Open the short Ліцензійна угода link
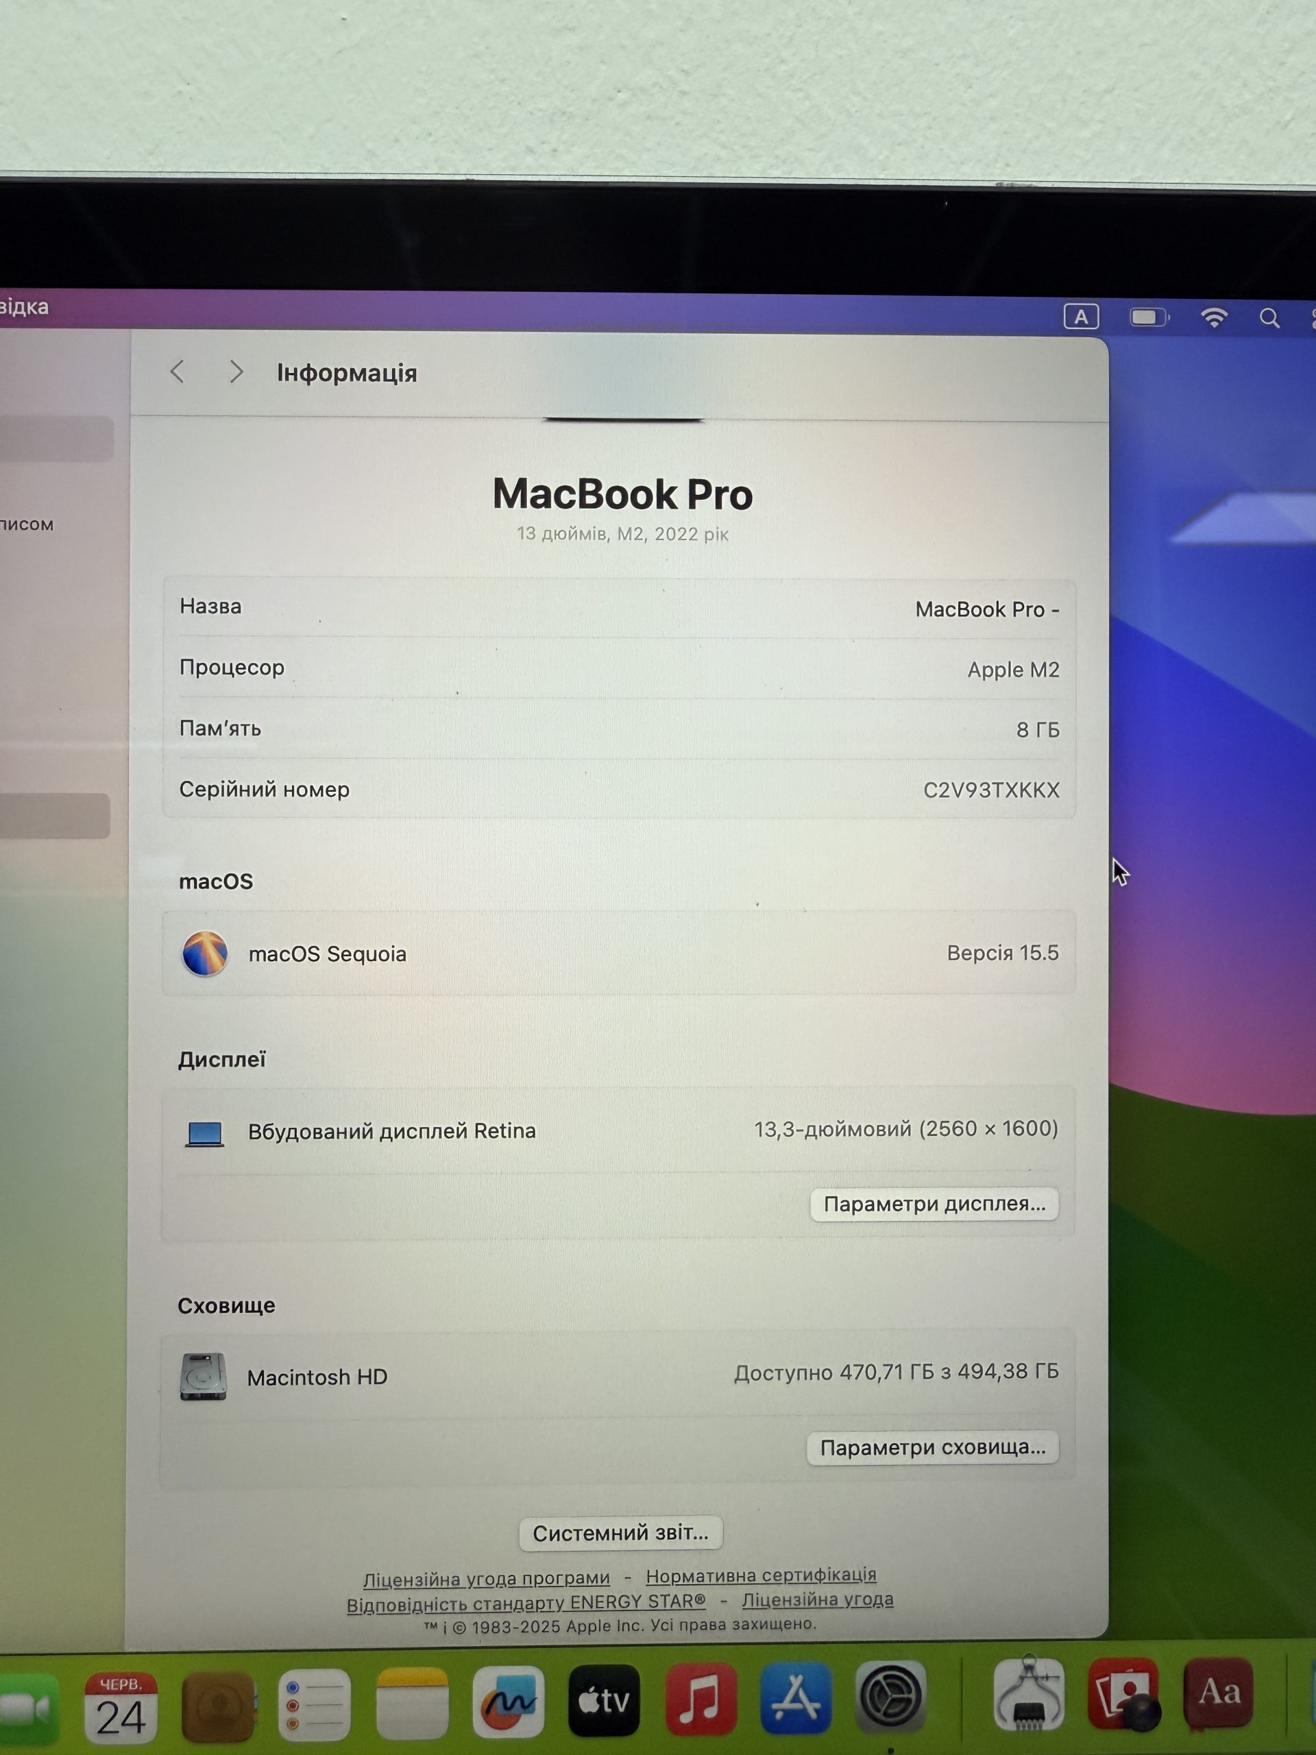The width and height of the screenshot is (1316, 1755). tap(817, 1599)
